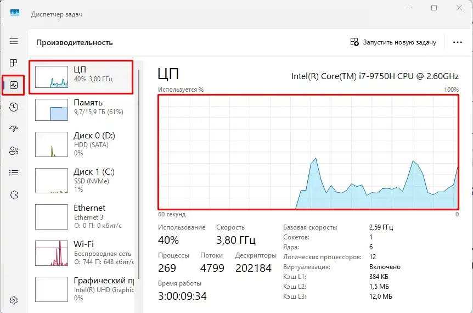Click the Ethernet mini graph thumbnail
Screen dimensions: 473x313
click(52, 217)
